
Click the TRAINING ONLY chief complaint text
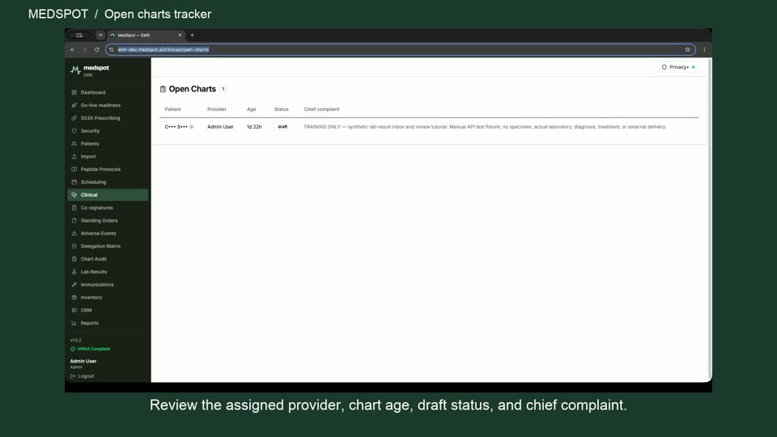click(485, 127)
